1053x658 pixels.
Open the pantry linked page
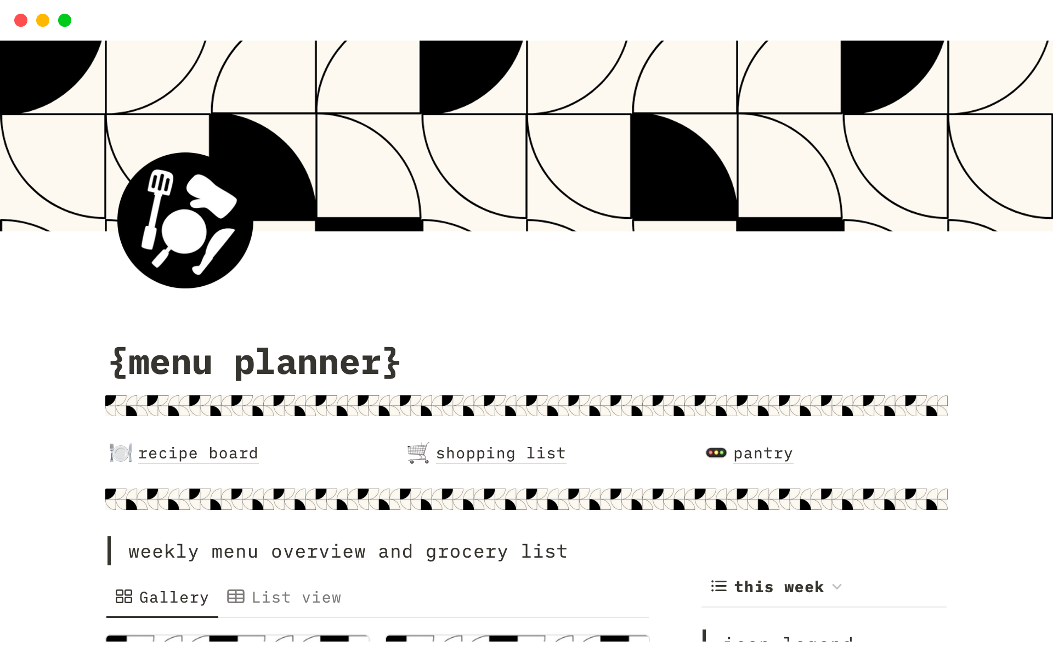(763, 453)
